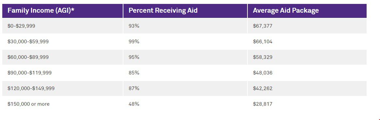Image resolution: width=380 pixels, height=120 pixels.
Task: Click the 95% aid percentage value
Action: click(134, 57)
